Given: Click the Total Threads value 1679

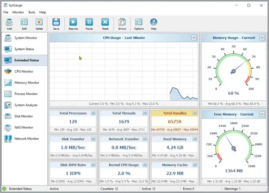Looking at the screenshot, I should point(124,121).
